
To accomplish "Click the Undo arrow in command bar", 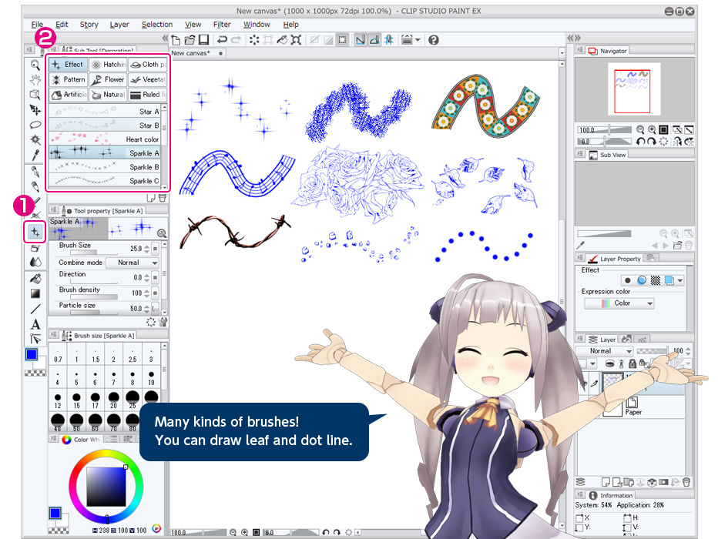I will point(223,39).
